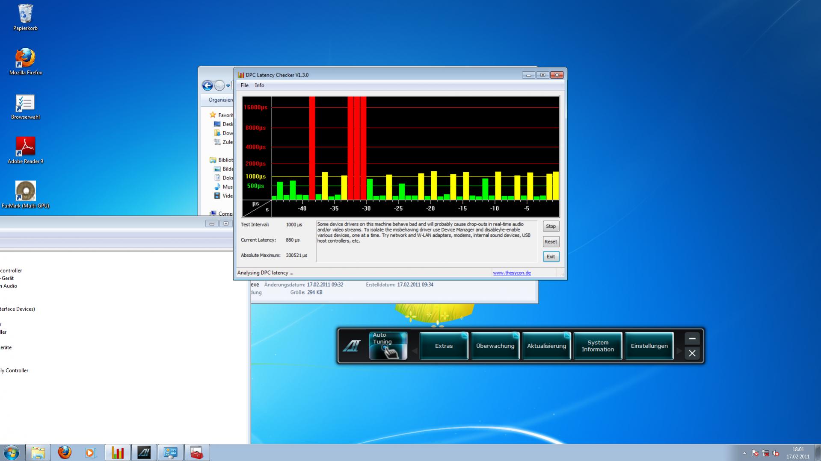The width and height of the screenshot is (821, 461).
Task: Click the Musik note icon in Explorer sidebar
Action: click(217, 187)
